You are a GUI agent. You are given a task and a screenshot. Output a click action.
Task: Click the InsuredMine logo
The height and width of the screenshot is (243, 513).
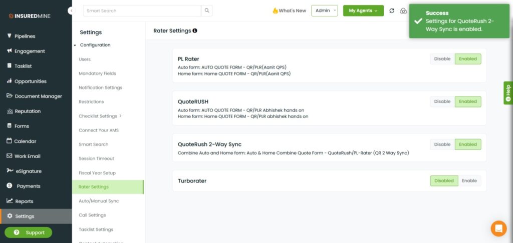pyautogui.click(x=30, y=15)
